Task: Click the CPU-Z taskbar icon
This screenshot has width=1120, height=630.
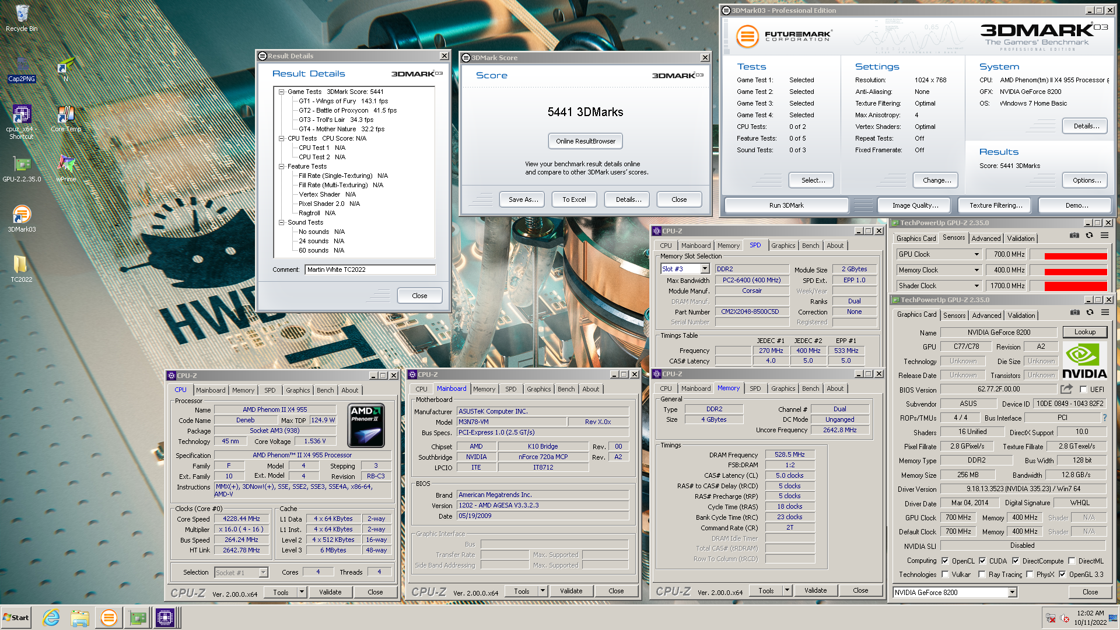Action: [x=165, y=618]
